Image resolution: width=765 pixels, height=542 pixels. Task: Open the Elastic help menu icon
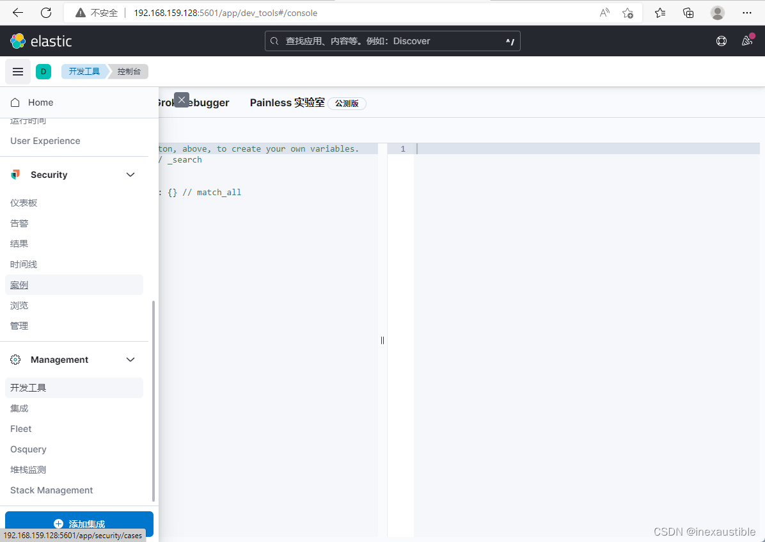[721, 41]
